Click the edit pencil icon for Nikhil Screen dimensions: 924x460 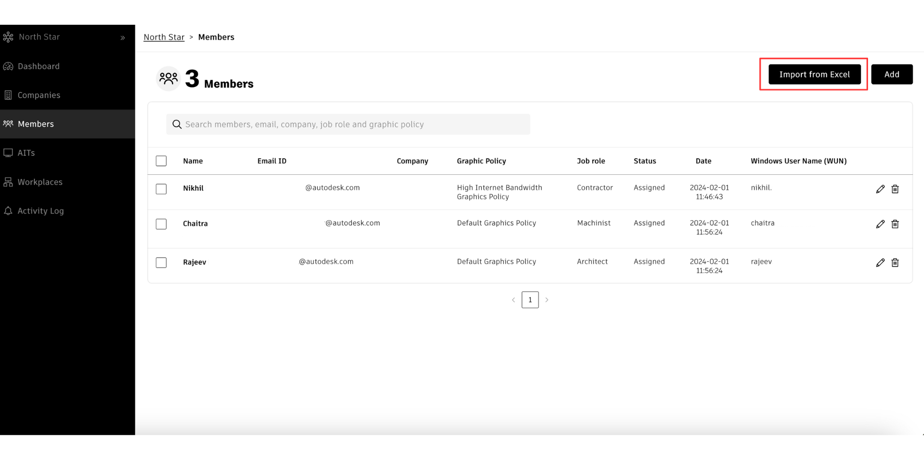point(880,189)
